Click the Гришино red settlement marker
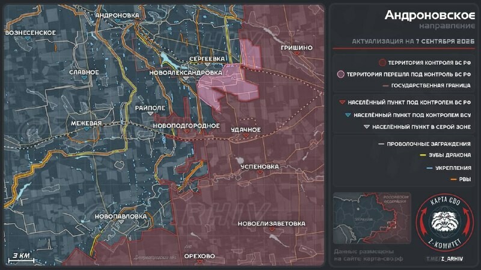The height and width of the screenshot is (270, 481). coord(296,53)
